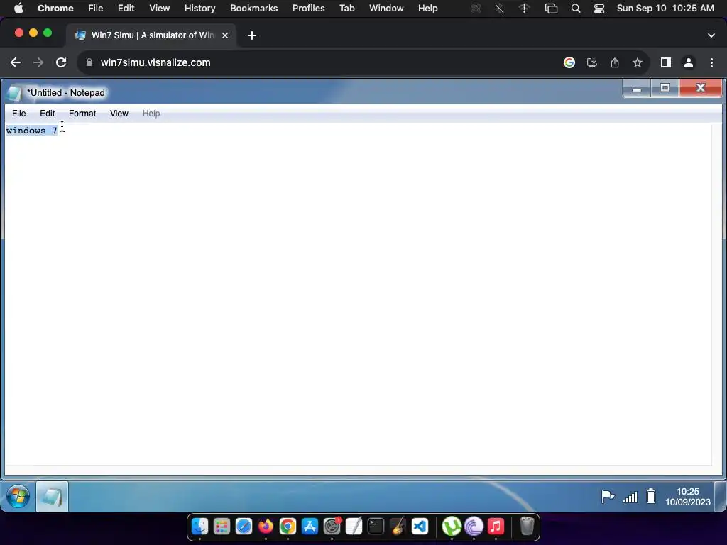Image resolution: width=727 pixels, height=545 pixels.
Task: Open Visual Studio Code from the Dock
Action: [x=420, y=527]
